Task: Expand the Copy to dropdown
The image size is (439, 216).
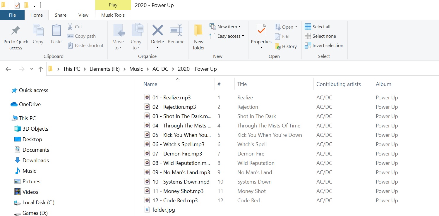Action: [x=136, y=45]
